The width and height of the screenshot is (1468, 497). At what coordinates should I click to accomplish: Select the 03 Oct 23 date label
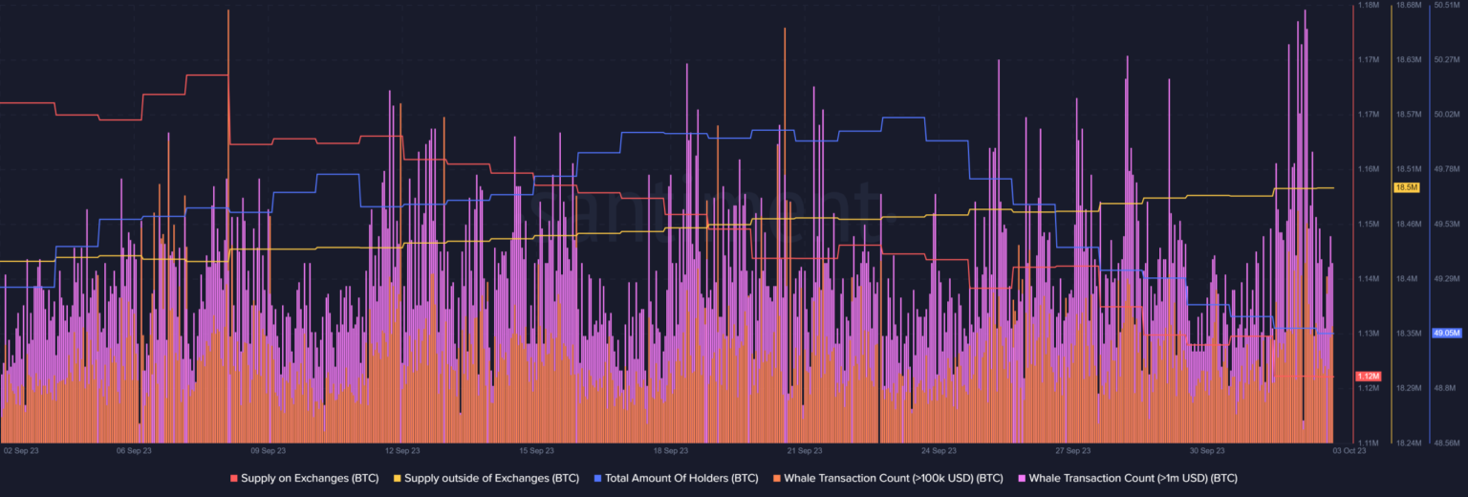1348,449
